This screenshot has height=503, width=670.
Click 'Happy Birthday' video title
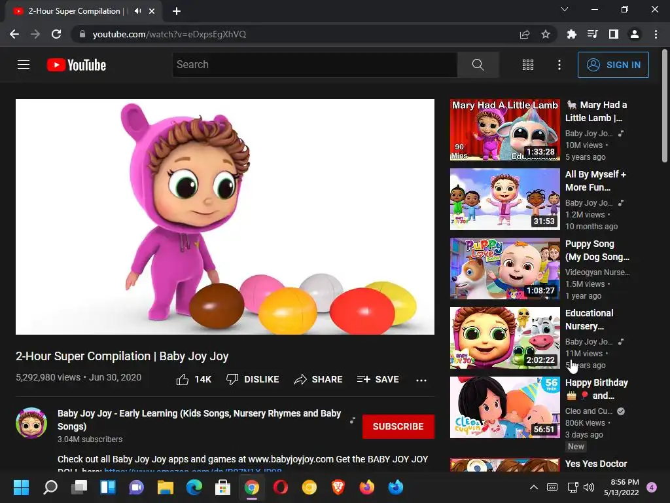pyautogui.click(x=597, y=389)
